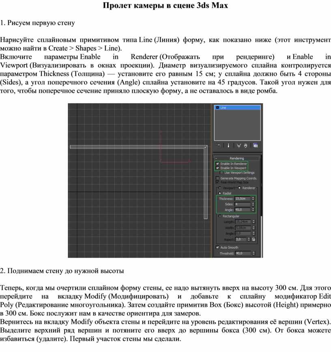The image size is (331, 352).
Task: Click the text "2. Поднимаем стену до нужной высоты"
Action: (x=62, y=271)
